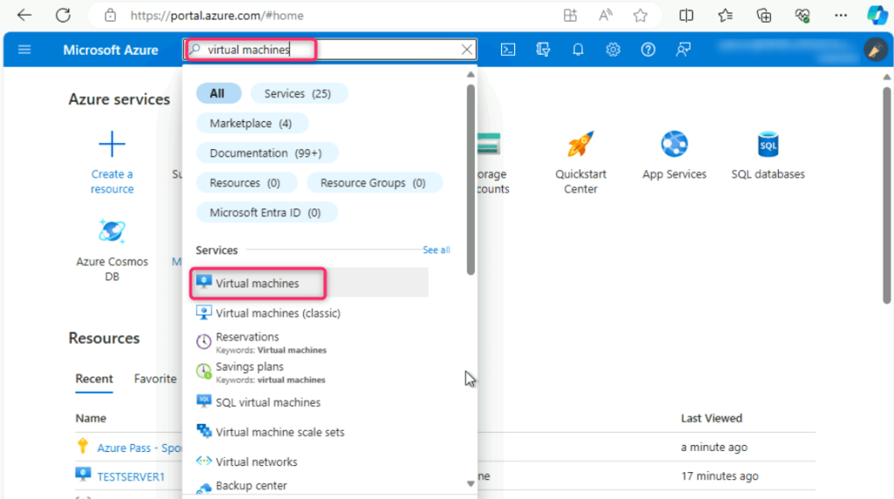Click Create a resource plus icon

tap(112, 144)
